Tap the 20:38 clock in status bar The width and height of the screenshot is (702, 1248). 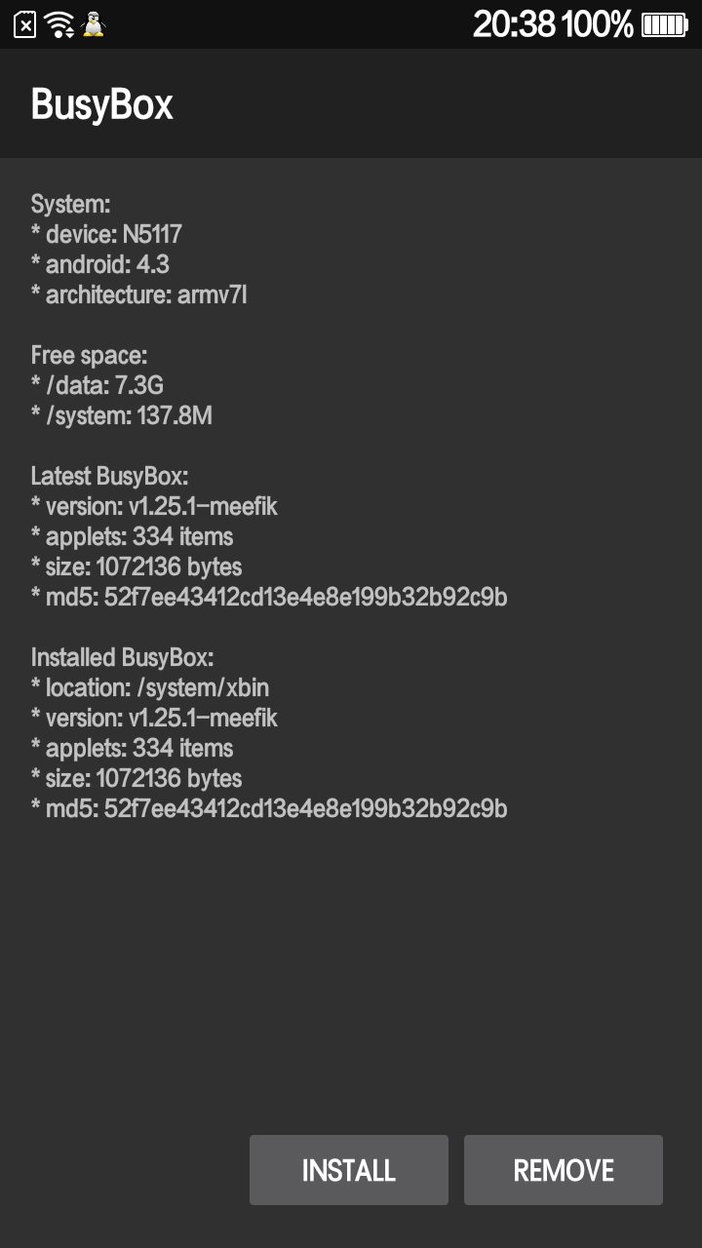click(x=514, y=24)
